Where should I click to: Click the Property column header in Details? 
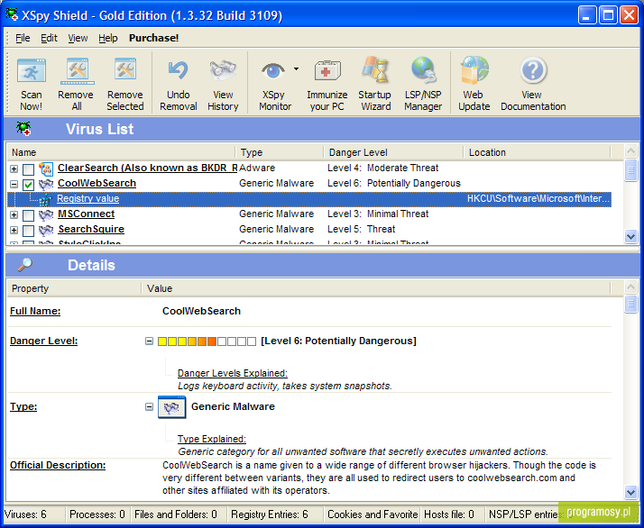coord(74,288)
